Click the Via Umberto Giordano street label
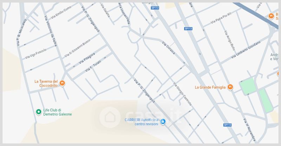Viewport: 281px width, 146px height. [246, 50]
